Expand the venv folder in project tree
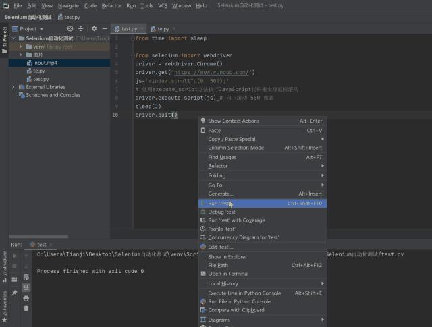 tap(21, 47)
